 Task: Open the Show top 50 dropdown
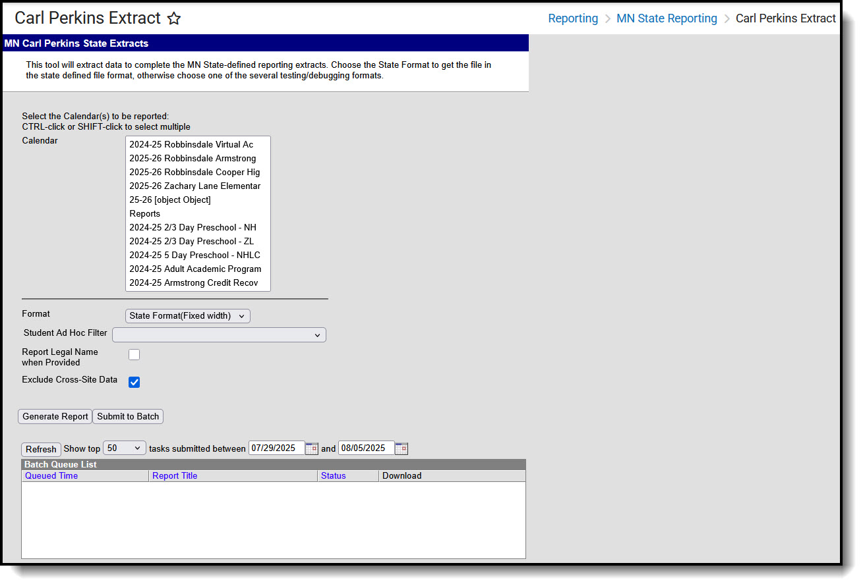tap(125, 448)
